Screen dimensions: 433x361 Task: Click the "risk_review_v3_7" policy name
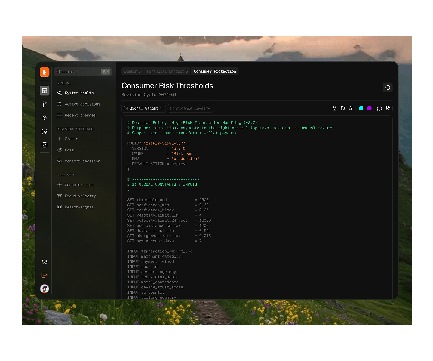click(x=164, y=143)
